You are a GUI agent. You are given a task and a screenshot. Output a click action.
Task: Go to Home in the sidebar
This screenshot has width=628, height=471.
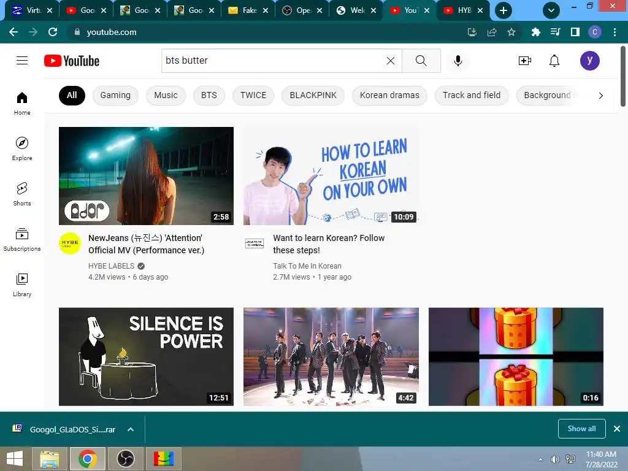pyautogui.click(x=22, y=103)
